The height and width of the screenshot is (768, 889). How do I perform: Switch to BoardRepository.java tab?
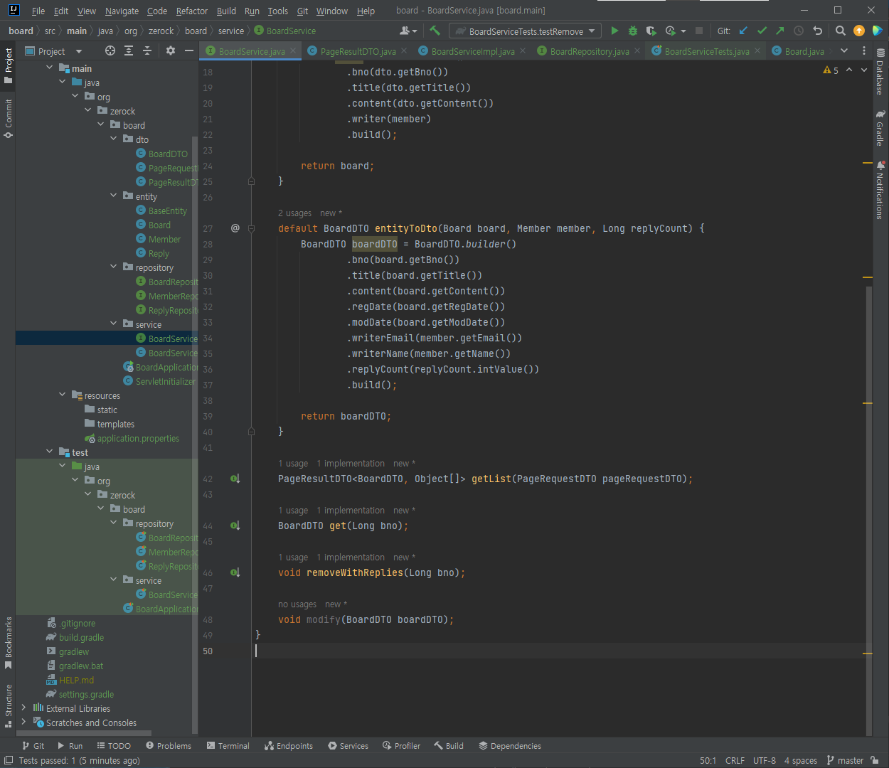coord(589,51)
